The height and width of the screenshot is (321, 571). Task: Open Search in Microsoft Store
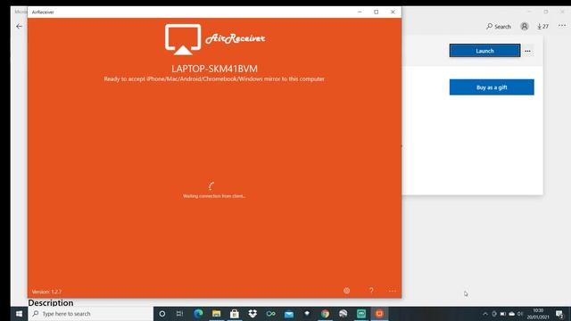point(499,27)
